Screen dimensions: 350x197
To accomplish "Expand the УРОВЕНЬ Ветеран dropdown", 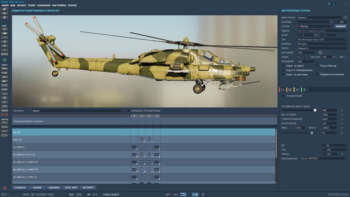I will (322, 44).
